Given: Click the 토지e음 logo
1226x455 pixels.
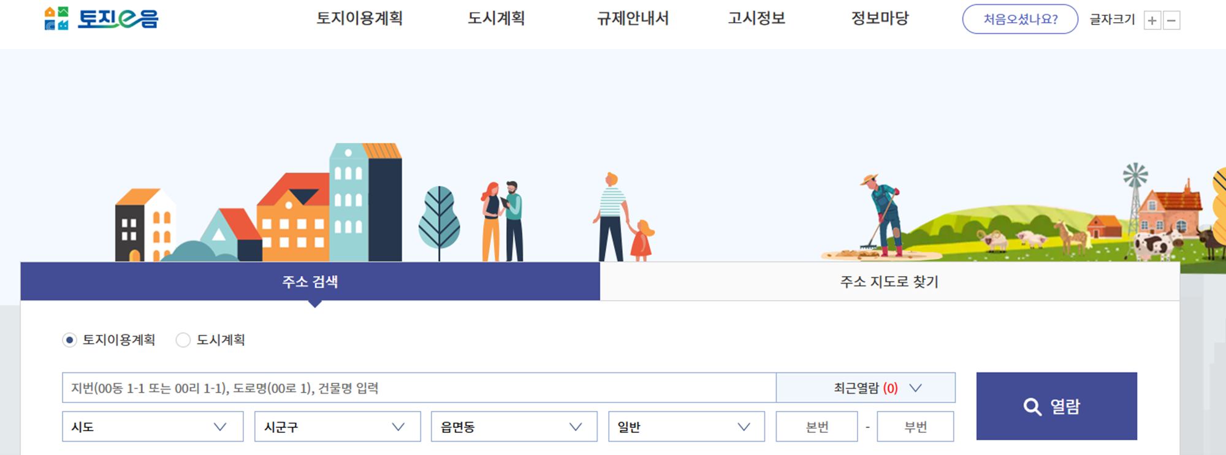Looking at the screenshot, I should [101, 18].
